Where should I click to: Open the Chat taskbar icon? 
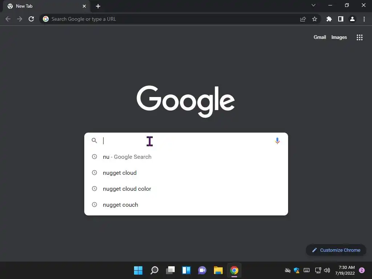point(202,270)
